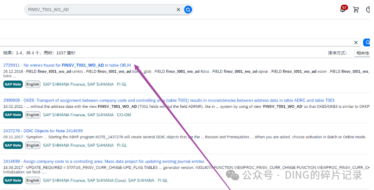Image resolution: width=374 pixels, height=190 pixels.
Task: Click the blue search magnifier in the top bar
Action: 188,10
